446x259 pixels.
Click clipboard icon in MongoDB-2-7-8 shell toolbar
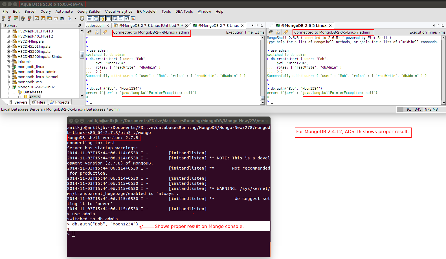(97, 32)
